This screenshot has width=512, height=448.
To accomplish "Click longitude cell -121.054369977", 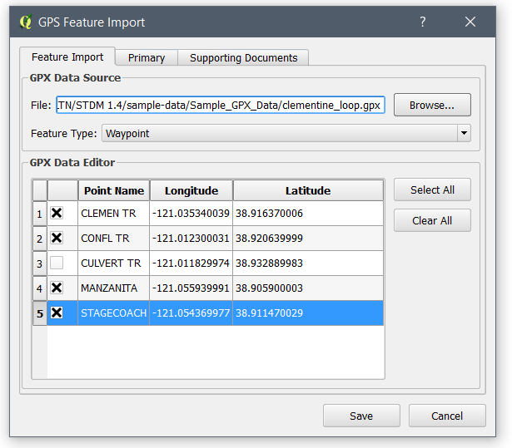I will (191, 313).
